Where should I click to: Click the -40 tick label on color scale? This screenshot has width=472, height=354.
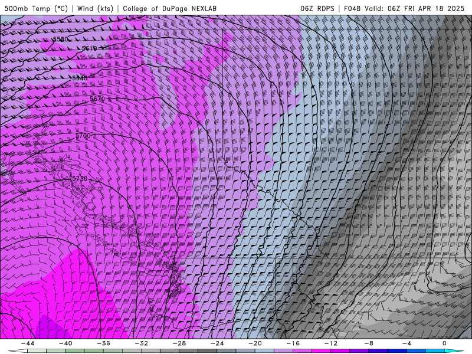pos(65,343)
